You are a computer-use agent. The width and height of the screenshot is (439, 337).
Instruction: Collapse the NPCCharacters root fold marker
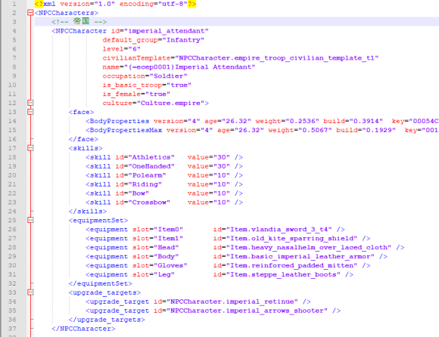[30, 13]
